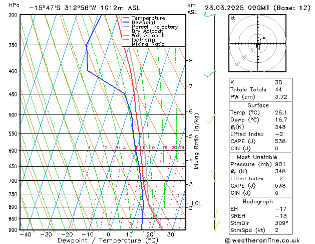
Task: Click the '400' pressure level label
Action: point(14,71)
